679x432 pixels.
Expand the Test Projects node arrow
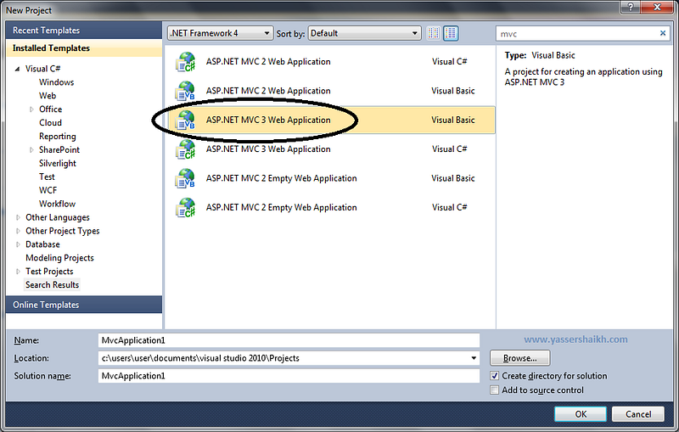click(18, 272)
